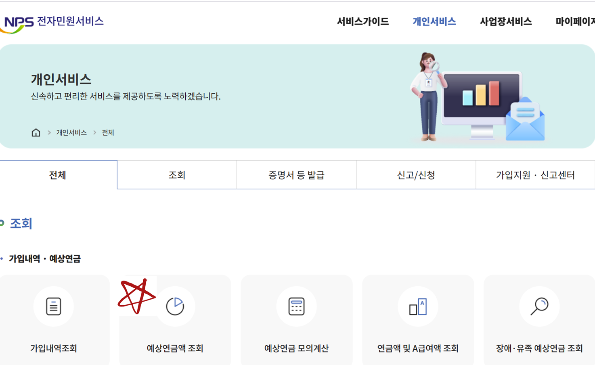595x365 pixels.
Task: Click the 가입내역조회 document icon
Action: click(x=54, y=306)
